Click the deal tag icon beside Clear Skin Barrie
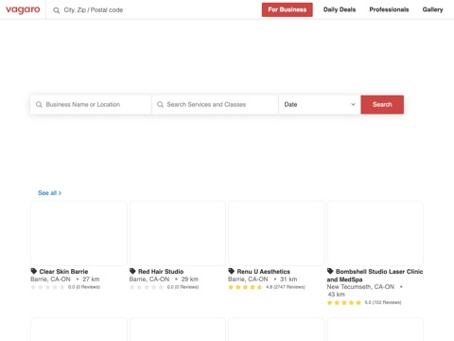This screenshot has width=454, height=341. pos(34,271)
